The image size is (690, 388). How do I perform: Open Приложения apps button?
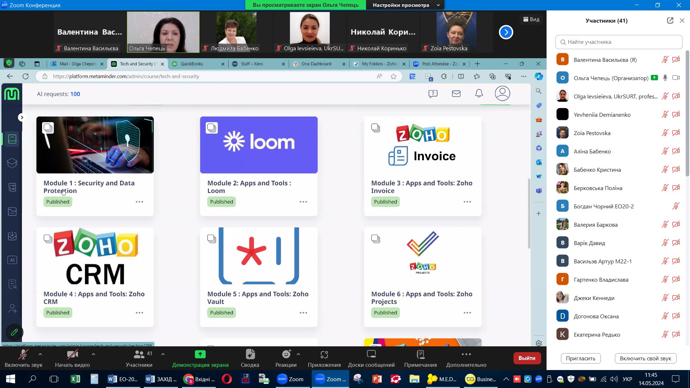324,358
